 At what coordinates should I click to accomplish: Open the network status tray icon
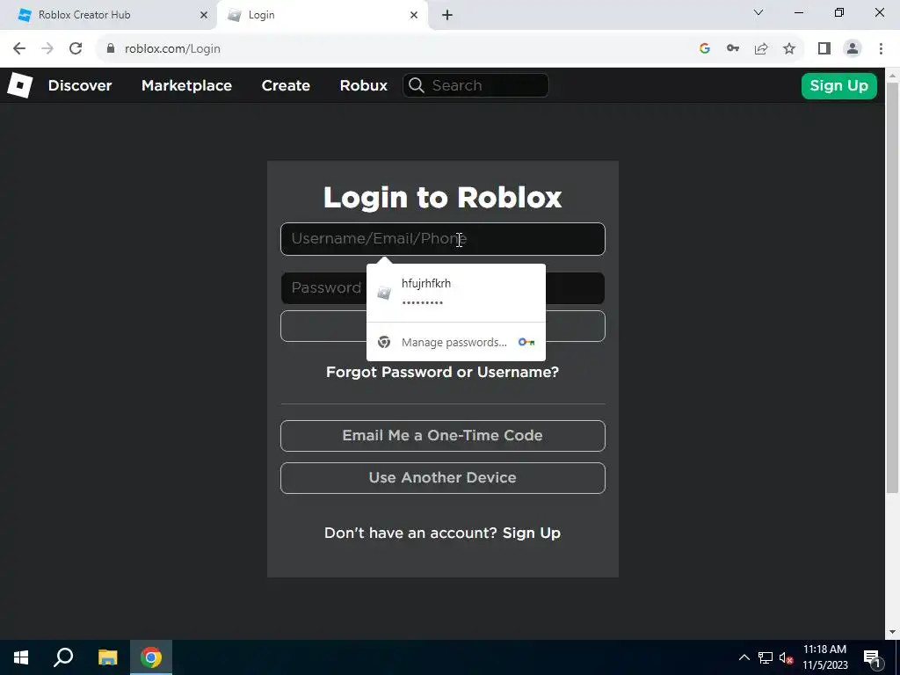pos(766,657)
